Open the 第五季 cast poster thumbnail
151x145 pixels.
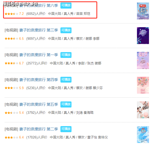click(x=143, y=110)
